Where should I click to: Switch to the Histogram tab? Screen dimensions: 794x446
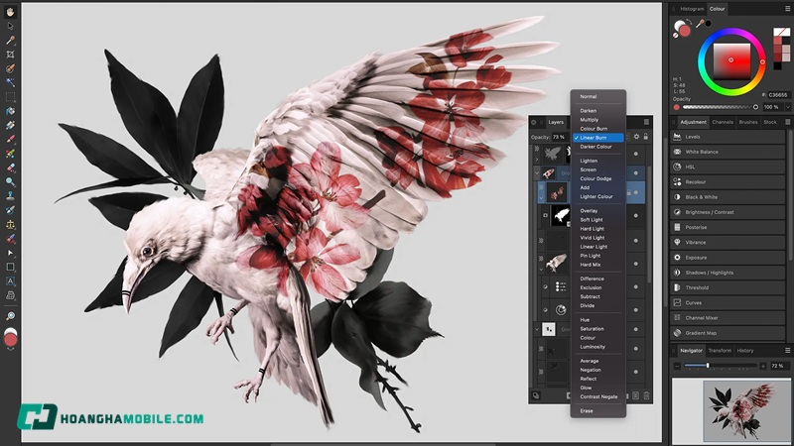tap(692, 9)
